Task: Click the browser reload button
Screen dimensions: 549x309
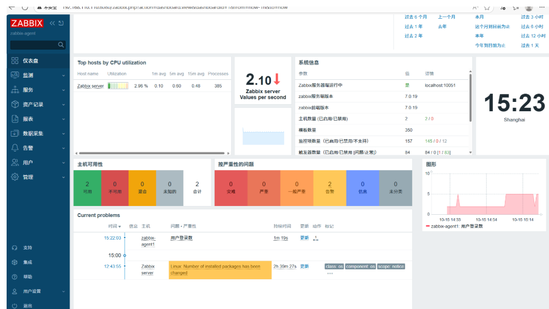Action: 25,7
